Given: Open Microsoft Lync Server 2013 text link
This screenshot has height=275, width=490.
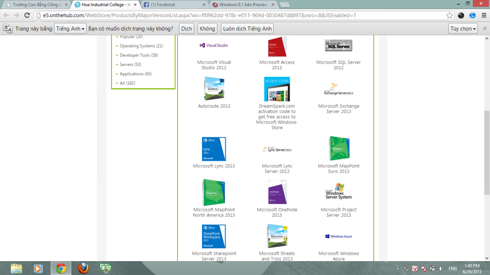Looking at the screenshot, I should [277, 168].
